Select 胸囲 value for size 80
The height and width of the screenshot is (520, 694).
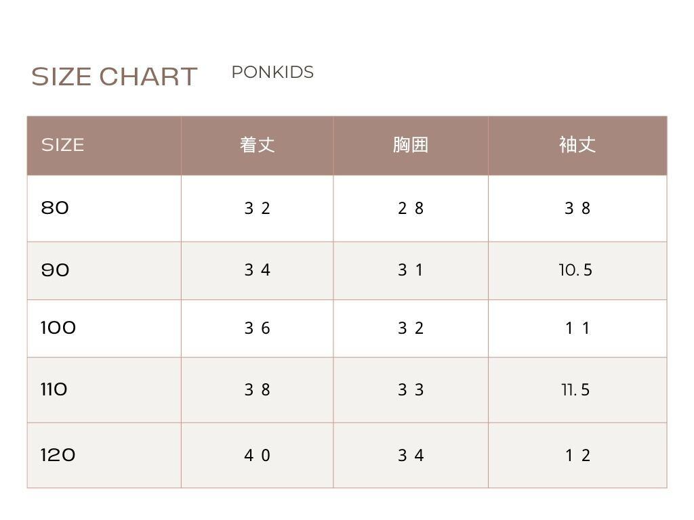[x=410, y=209]
